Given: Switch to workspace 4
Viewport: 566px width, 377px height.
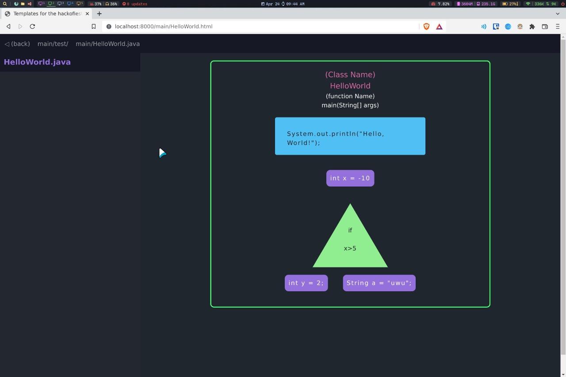Looking at the screenshot, I should pyautogui.click(x=70, y=4).
